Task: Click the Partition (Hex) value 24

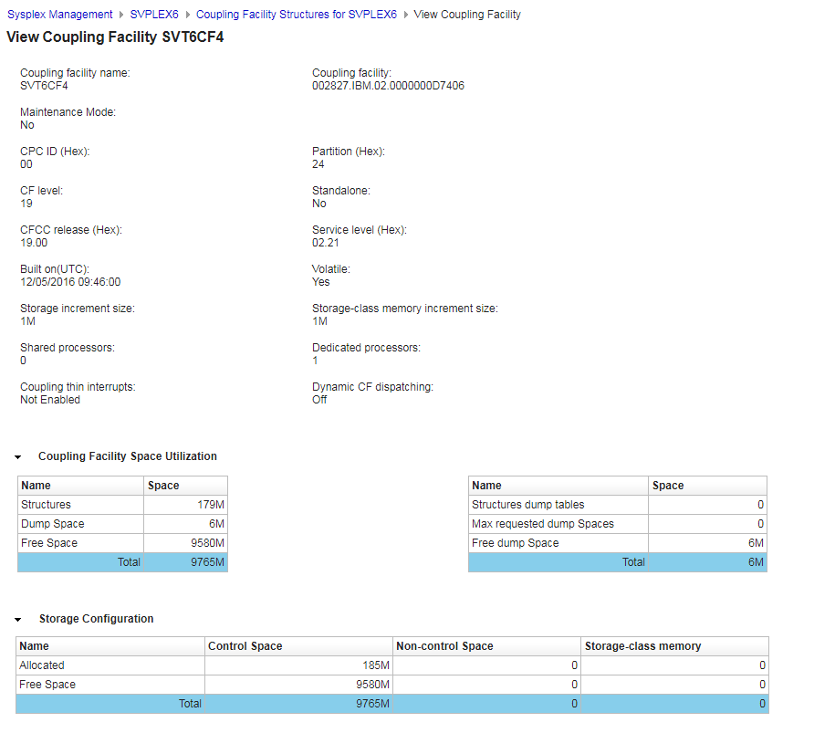Action: tap(318, 164)
